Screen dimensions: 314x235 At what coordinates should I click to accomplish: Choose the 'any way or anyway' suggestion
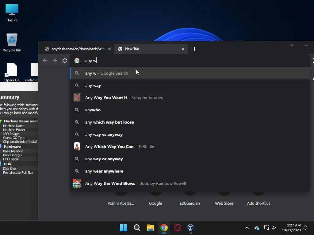190,159
